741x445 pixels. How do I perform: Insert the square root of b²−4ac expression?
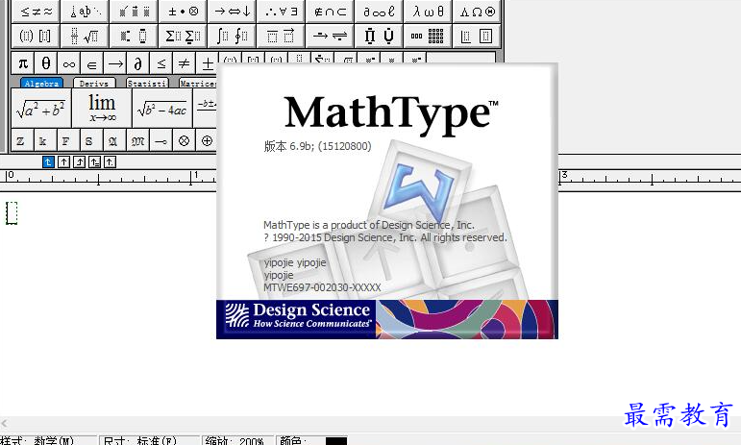[162, 109]
